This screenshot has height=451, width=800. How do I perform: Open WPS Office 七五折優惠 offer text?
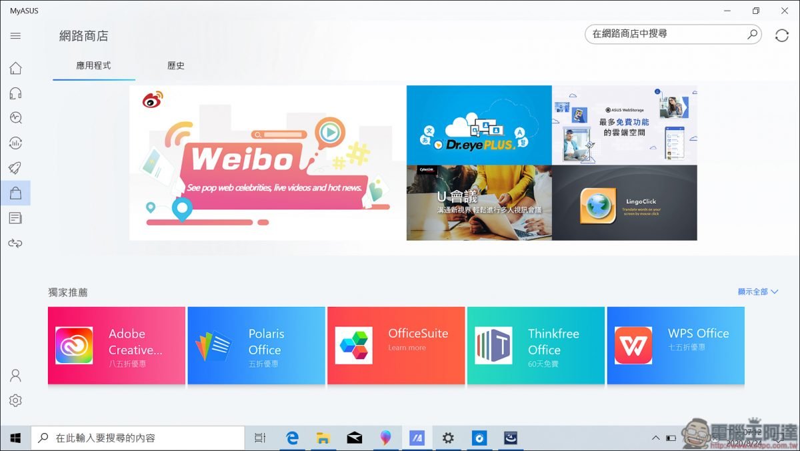[x=688, y=348]
